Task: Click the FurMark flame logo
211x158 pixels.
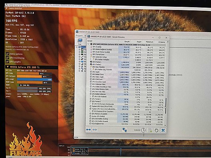Action: click(x=26, y=140)
